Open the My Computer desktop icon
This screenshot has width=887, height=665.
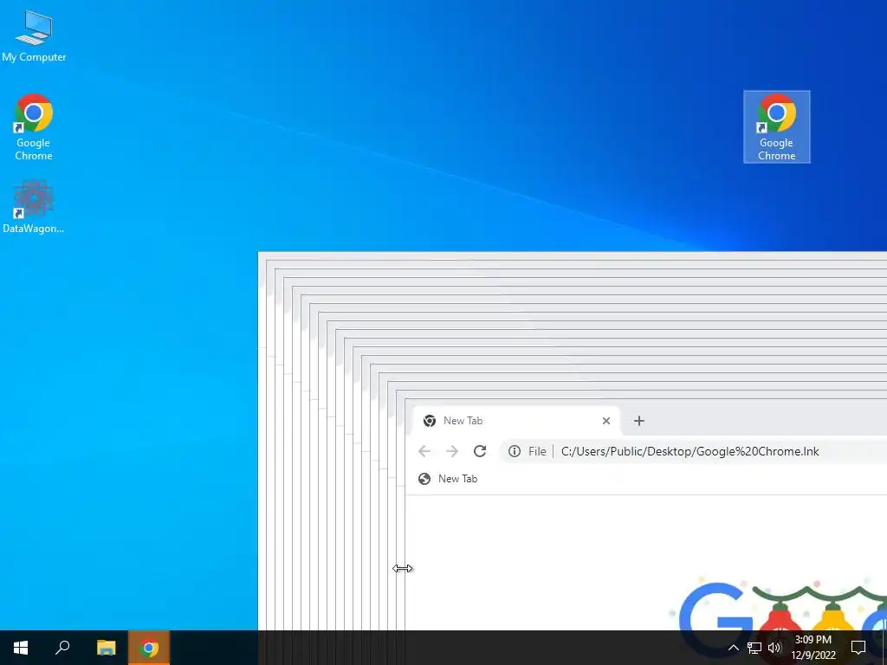point(34,36)
